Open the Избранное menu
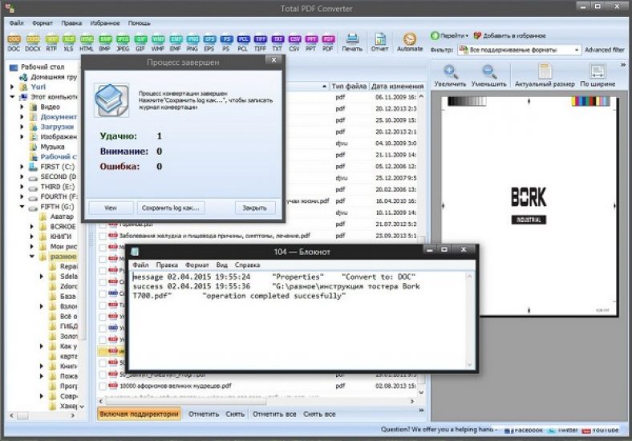The height and width of the screenshot is (441, 632). (105, 23)
